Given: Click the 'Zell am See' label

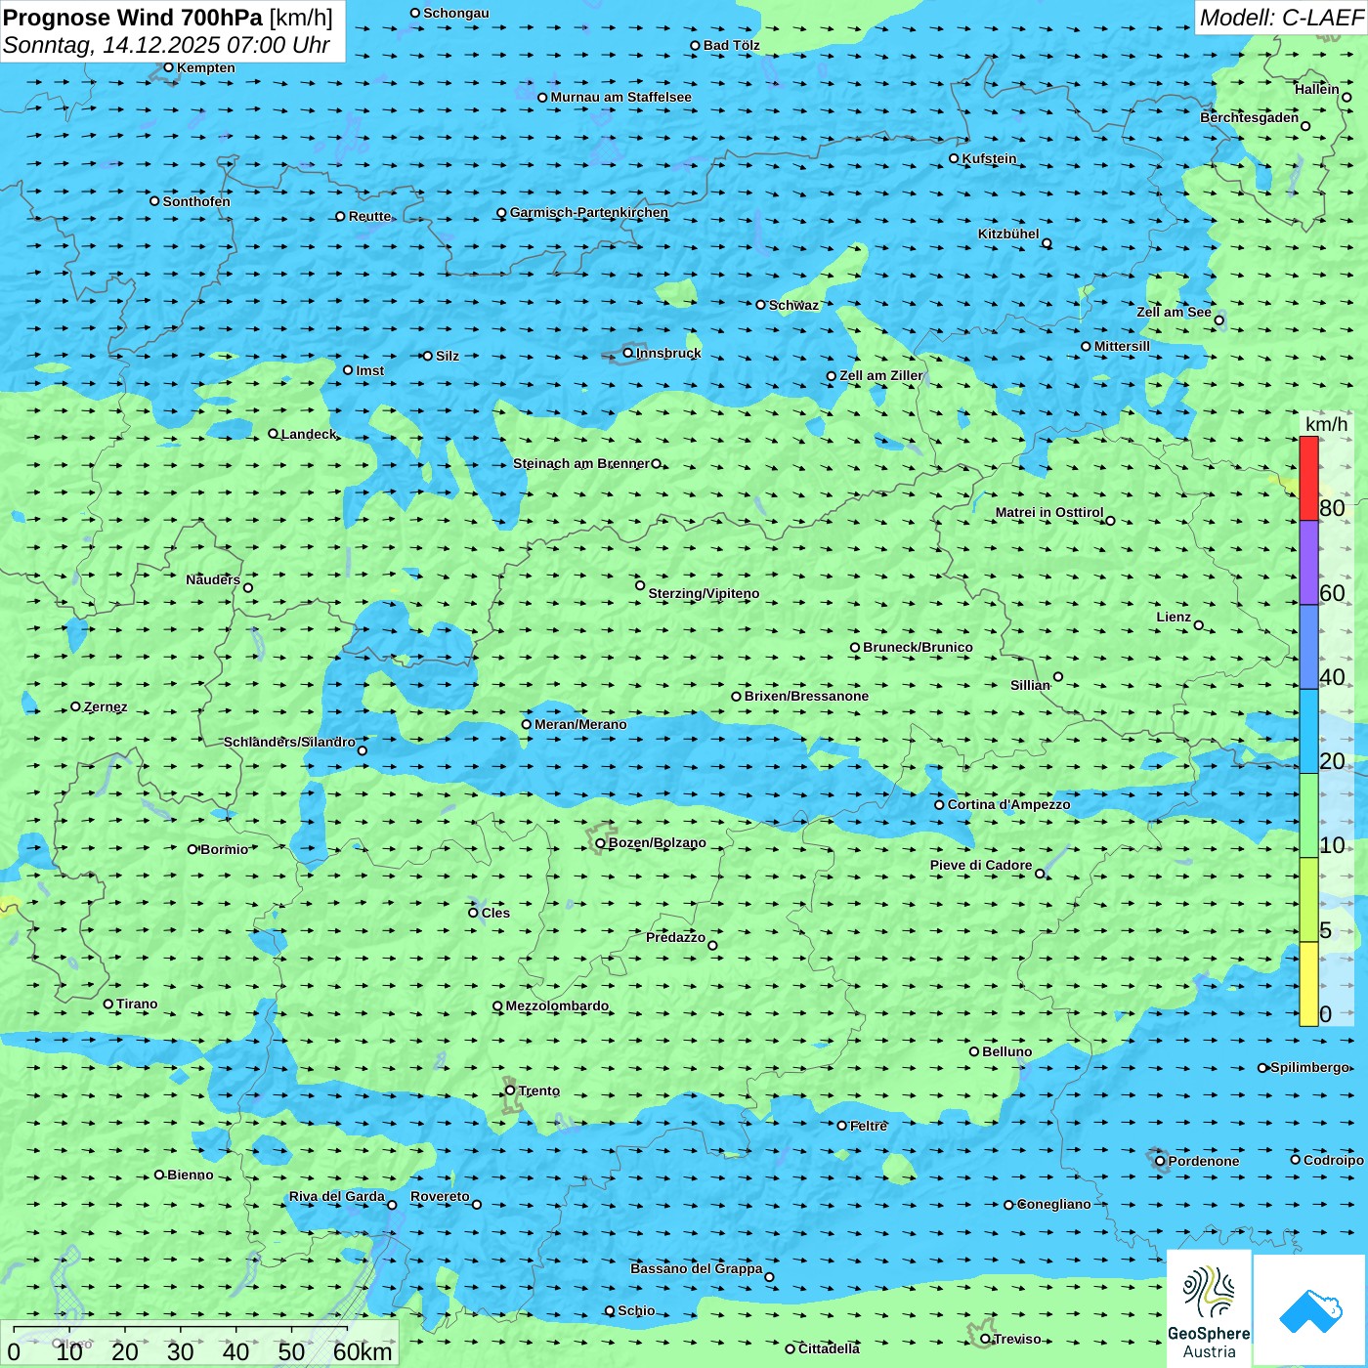Looking at the screenshot, I should (1174, 312).
